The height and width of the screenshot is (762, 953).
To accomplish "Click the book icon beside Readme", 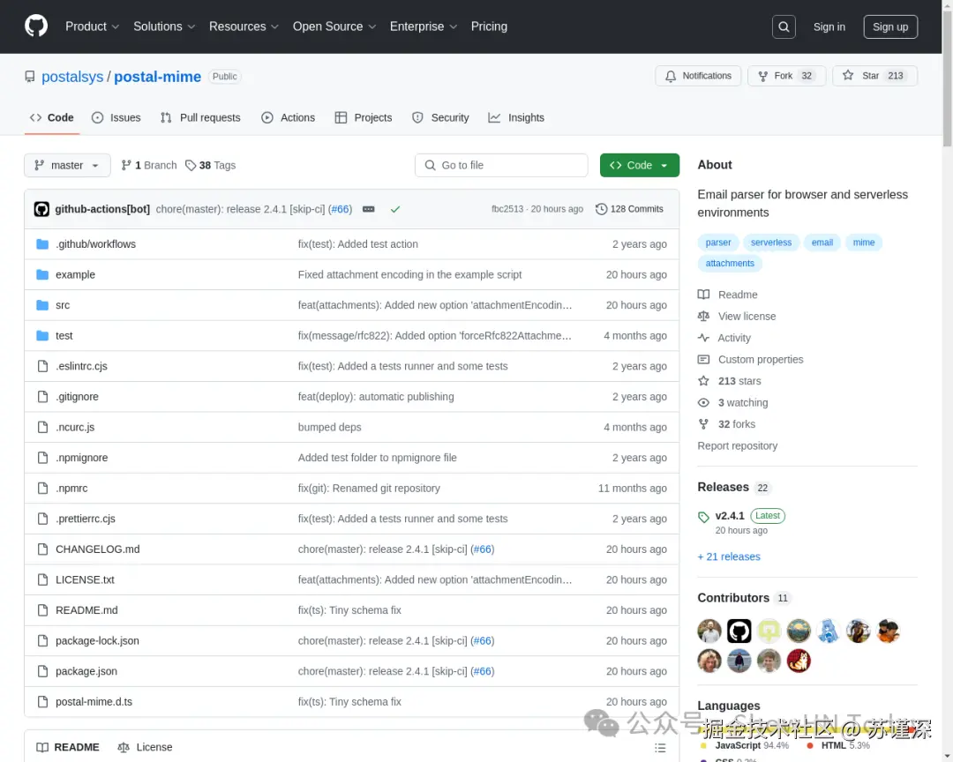I will point(703,295).
